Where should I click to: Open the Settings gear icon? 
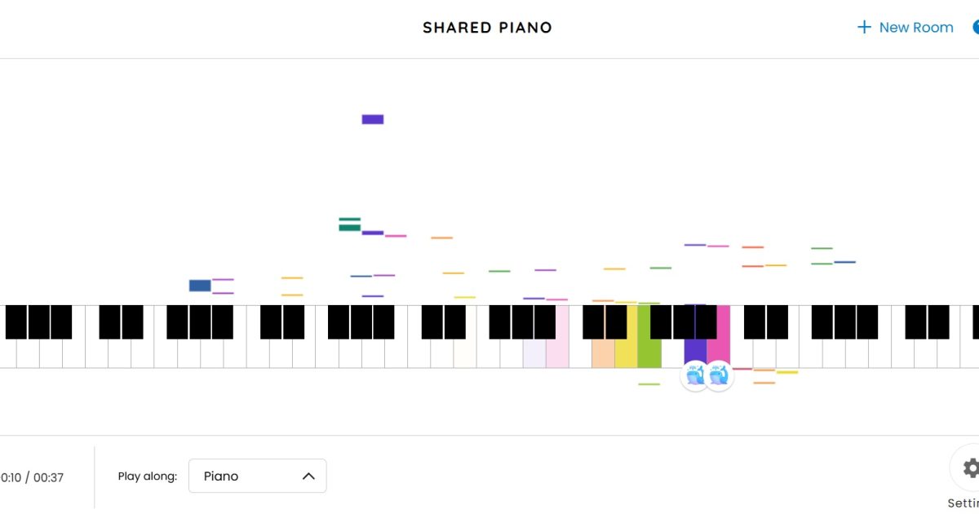970,468
